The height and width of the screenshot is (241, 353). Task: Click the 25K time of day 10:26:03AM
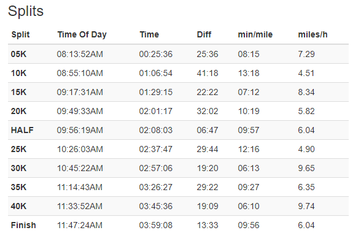80,149
